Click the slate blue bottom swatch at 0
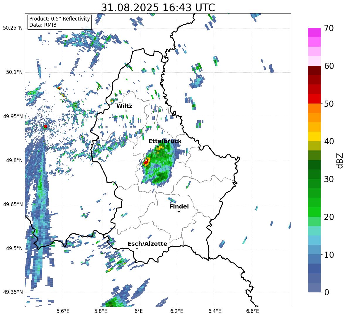 pyautogui.click(x=314, y=287)
